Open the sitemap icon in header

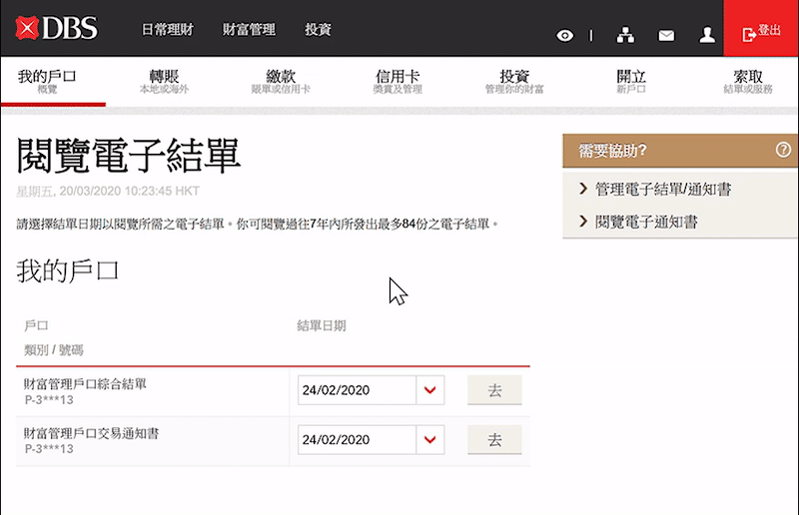coord(626,36)
